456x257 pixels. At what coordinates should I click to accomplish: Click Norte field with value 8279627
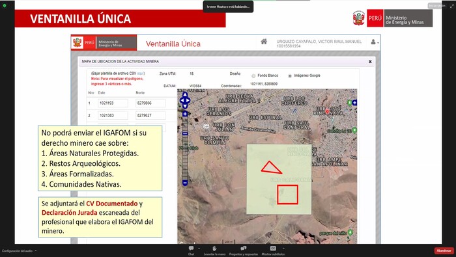click(x=150, y=115)
